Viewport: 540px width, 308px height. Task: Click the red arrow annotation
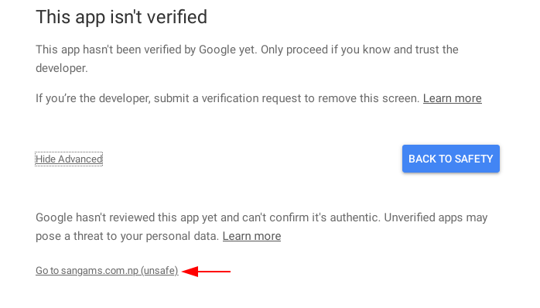206,272
